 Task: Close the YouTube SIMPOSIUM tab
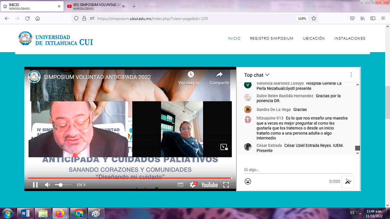[123, 6]
